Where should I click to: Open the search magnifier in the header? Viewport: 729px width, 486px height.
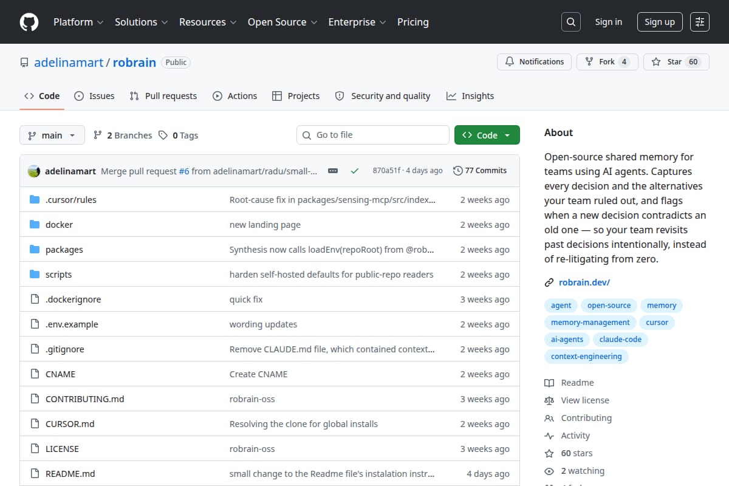pyautogui.click(x=570, y=22)
